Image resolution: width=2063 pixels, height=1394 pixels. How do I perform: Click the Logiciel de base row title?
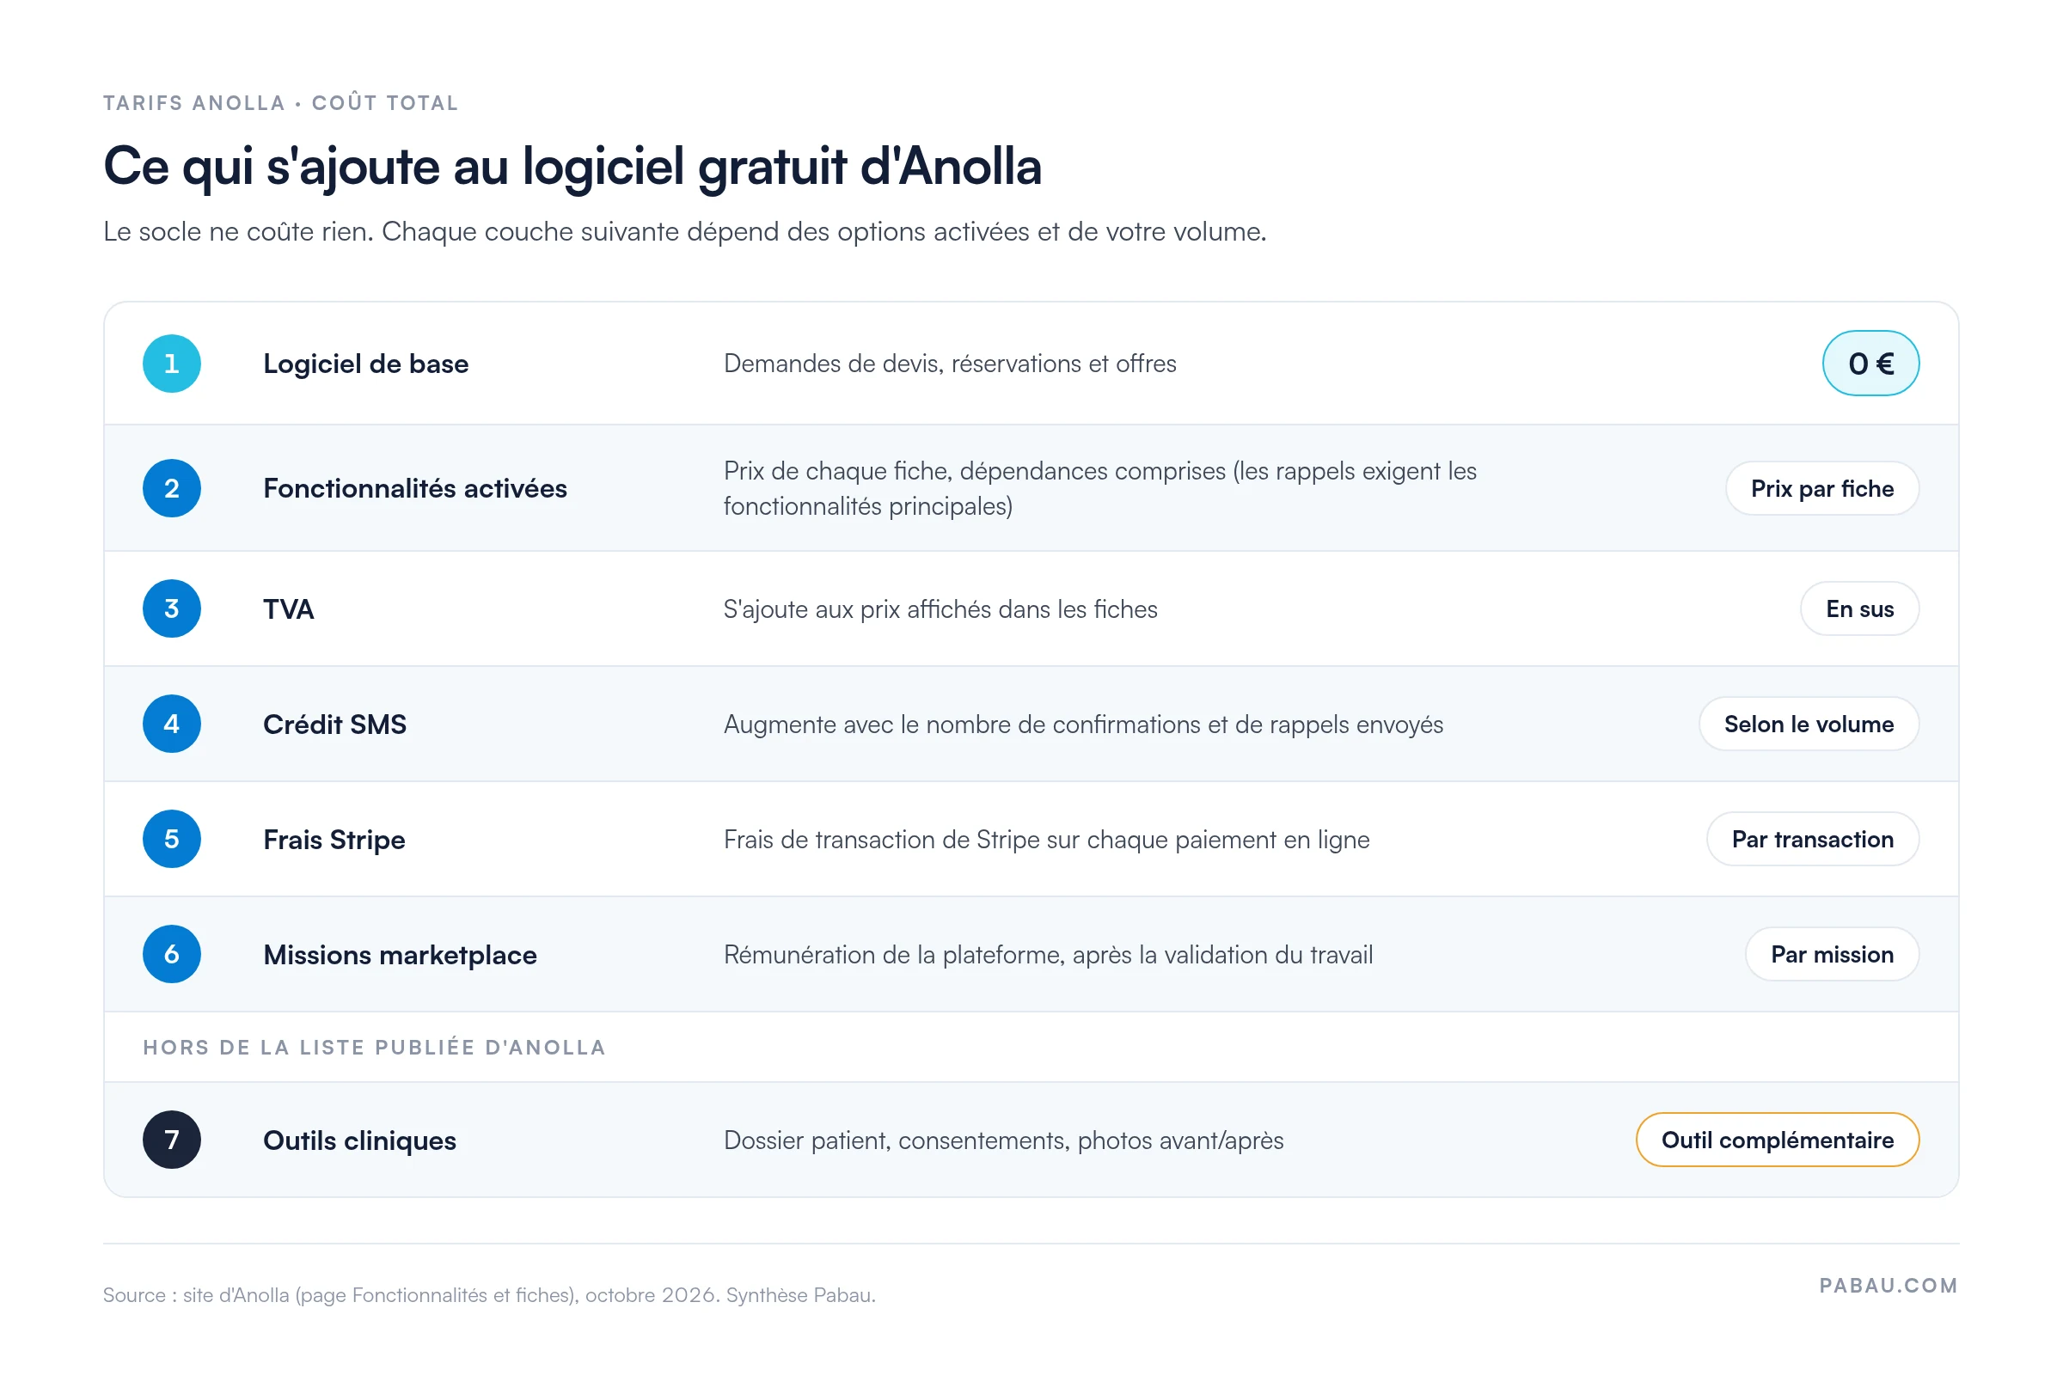[x=365, y=364]
